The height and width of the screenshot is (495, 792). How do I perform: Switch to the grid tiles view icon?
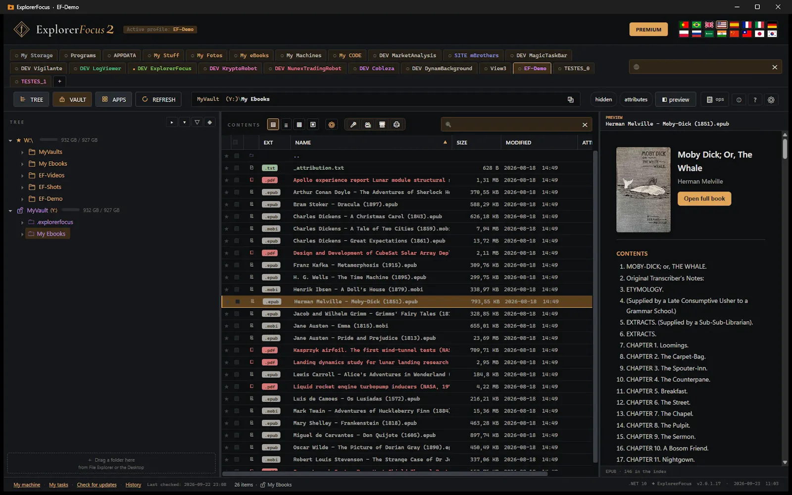(299, 125)
